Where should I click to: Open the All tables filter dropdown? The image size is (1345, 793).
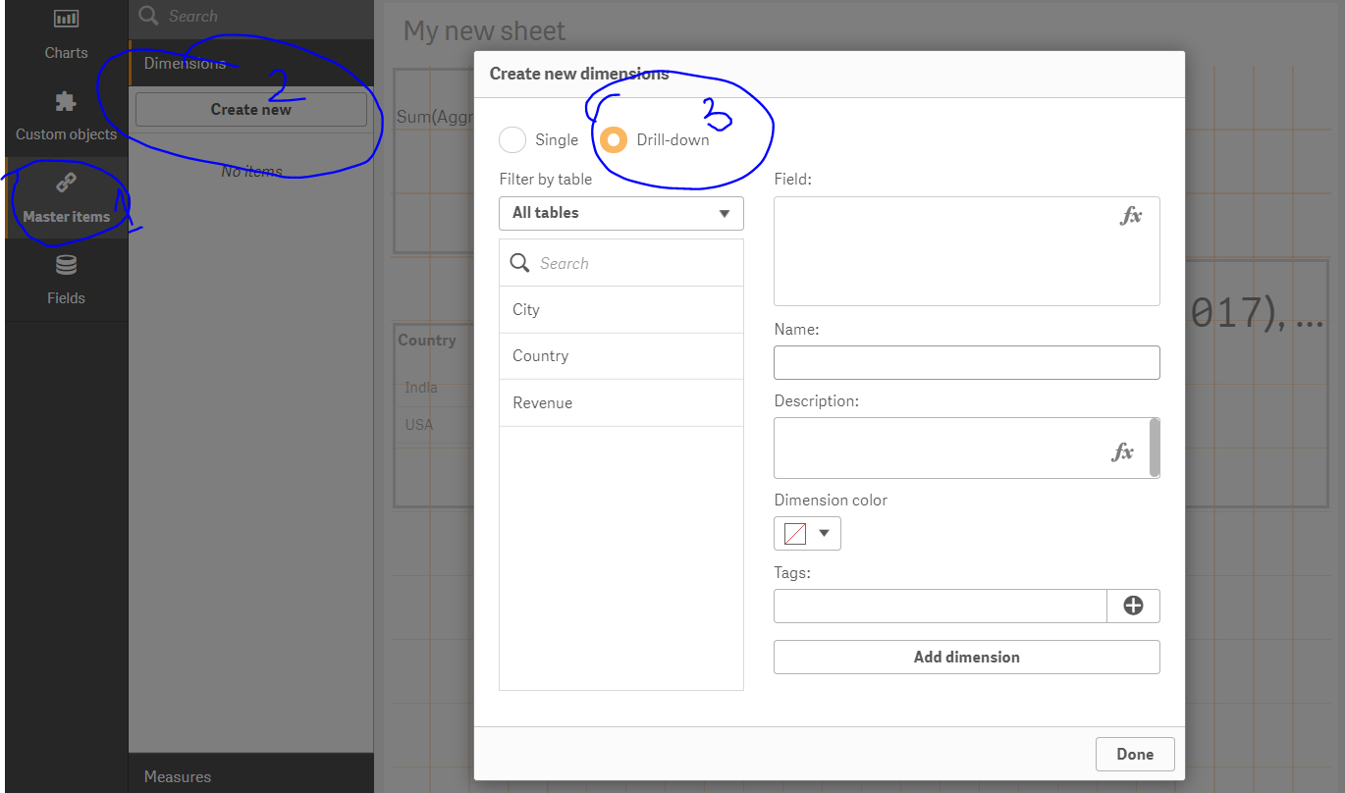(620, 213)
